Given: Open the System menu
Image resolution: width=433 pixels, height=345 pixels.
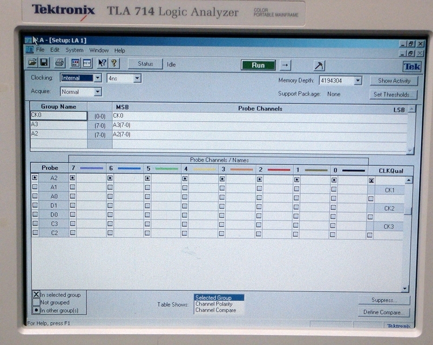Looking at the screenshot, I should pos(75,50).
